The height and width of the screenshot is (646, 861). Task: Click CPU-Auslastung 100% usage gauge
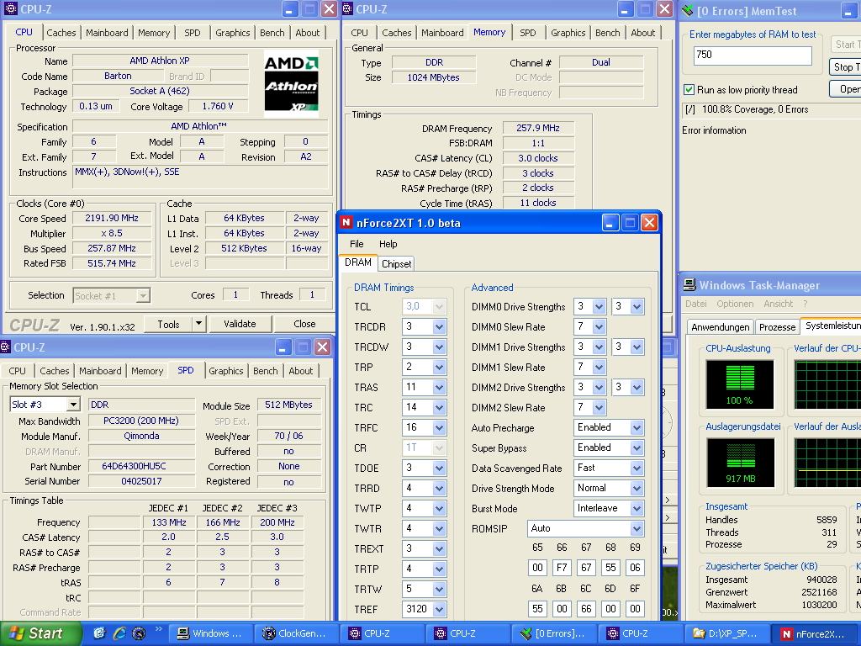(740, 384)
